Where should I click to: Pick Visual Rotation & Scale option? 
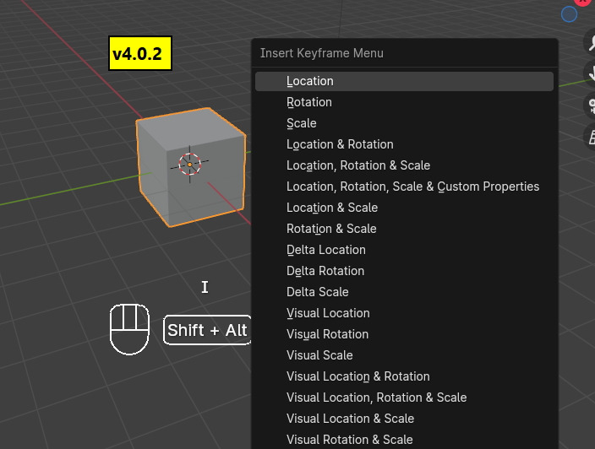click(404, 440)
